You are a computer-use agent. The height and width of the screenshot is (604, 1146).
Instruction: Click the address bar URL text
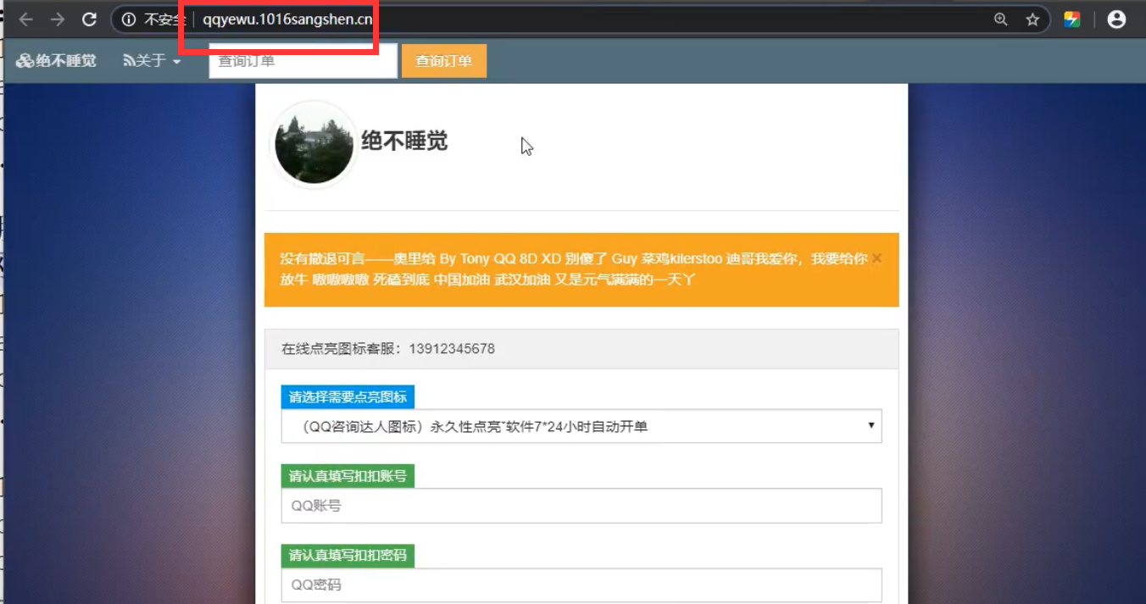pos(286,19)
